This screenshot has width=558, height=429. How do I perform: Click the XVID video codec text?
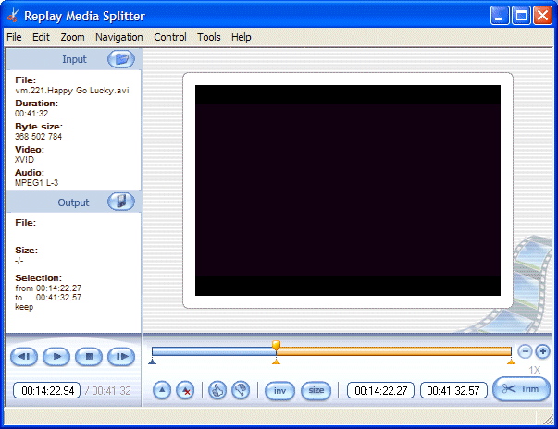click(x=25, y=160)
